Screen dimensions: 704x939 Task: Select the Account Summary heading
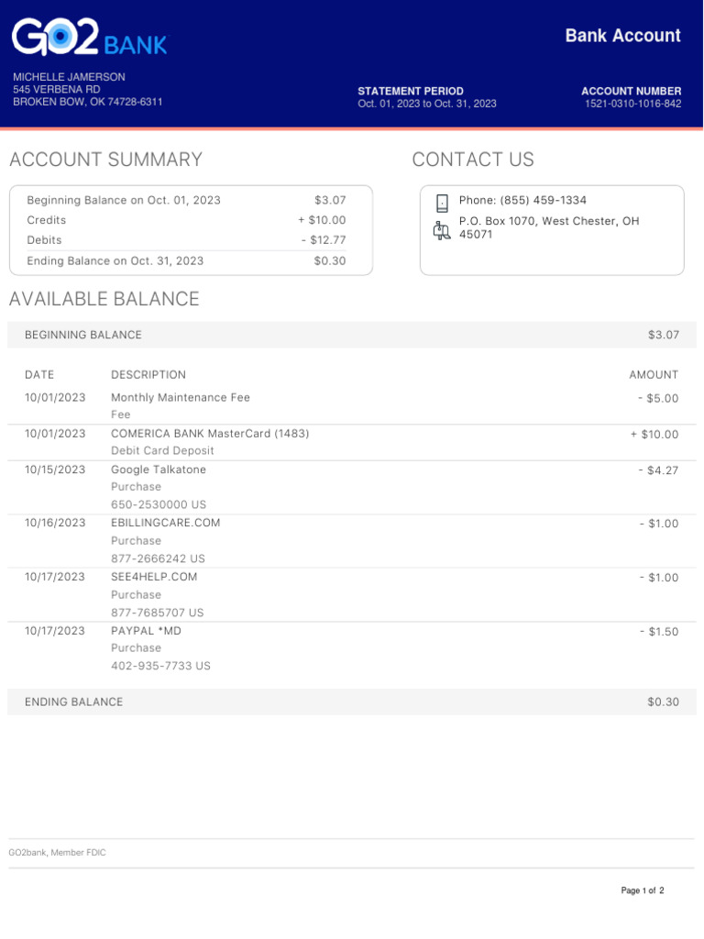[x=105, y=160]
